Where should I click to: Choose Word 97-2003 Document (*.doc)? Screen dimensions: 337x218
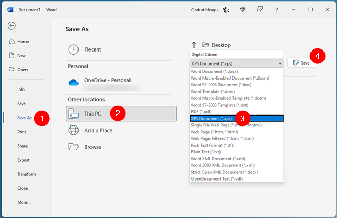click(x=237, y=85)
